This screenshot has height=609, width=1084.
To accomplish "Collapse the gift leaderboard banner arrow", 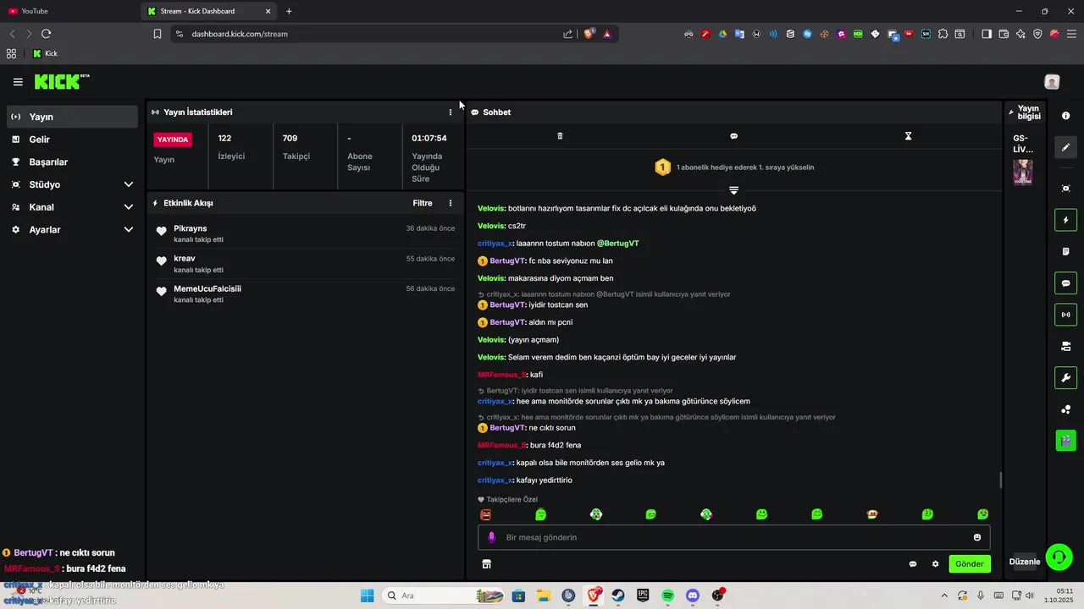I will tap(734, 190).
